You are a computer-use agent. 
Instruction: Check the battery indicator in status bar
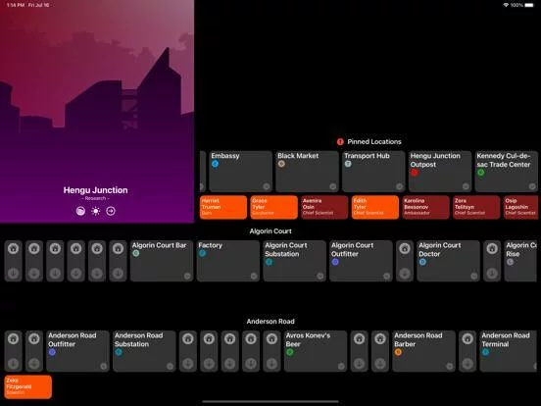pos(529,5)
